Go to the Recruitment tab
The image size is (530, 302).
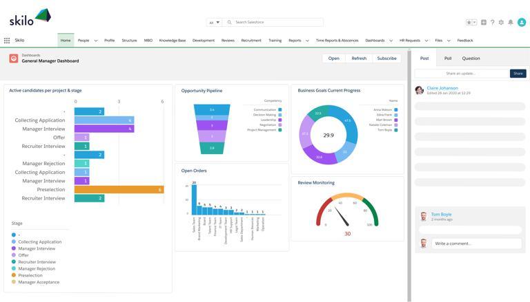(x=251, y=41)
